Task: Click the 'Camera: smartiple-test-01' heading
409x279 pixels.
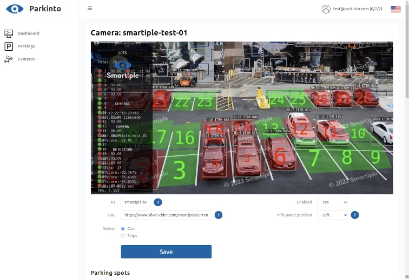Action: pos(138,33)
